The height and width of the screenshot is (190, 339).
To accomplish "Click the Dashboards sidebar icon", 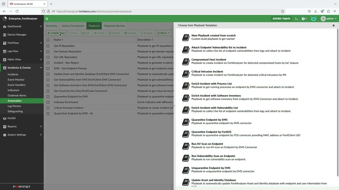I will (x=5, y=26).
